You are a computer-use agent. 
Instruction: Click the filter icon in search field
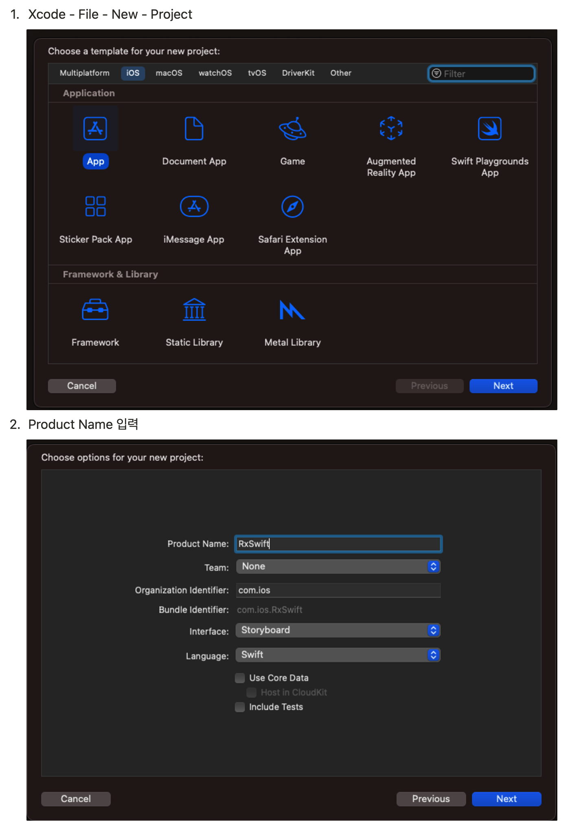436,73
